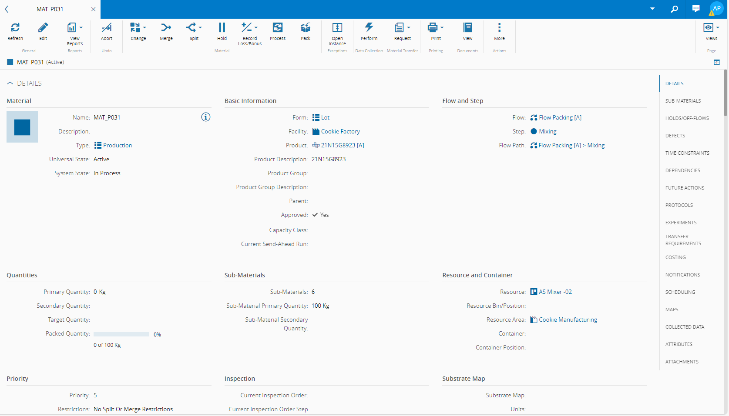Open the search magnifier in header
Viewport: 729px width, 416px height.
[x=674, y=9]
